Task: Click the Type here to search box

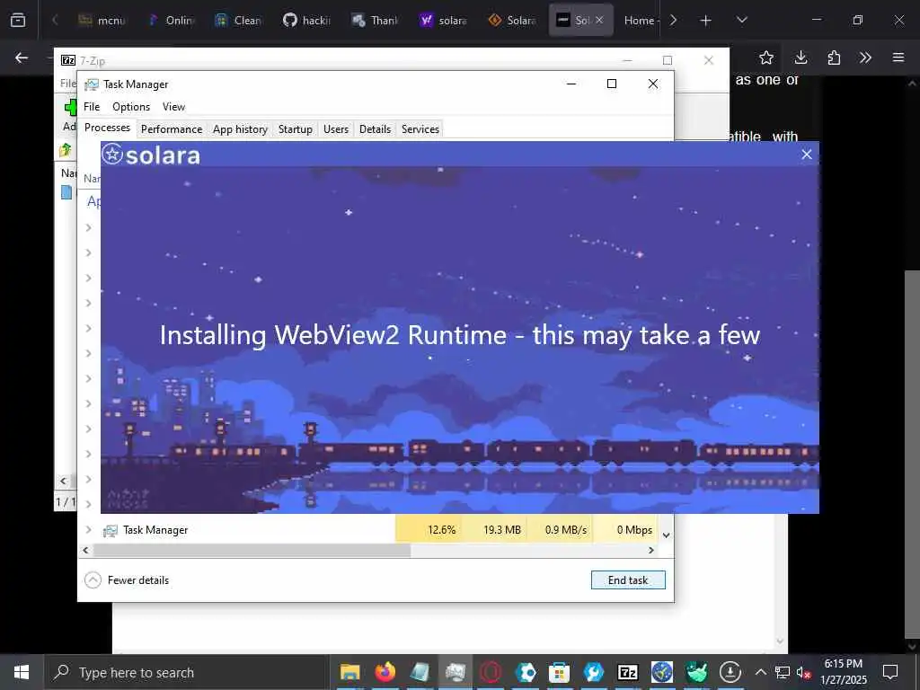Action: pyautogui.click(x=185, y=672)
